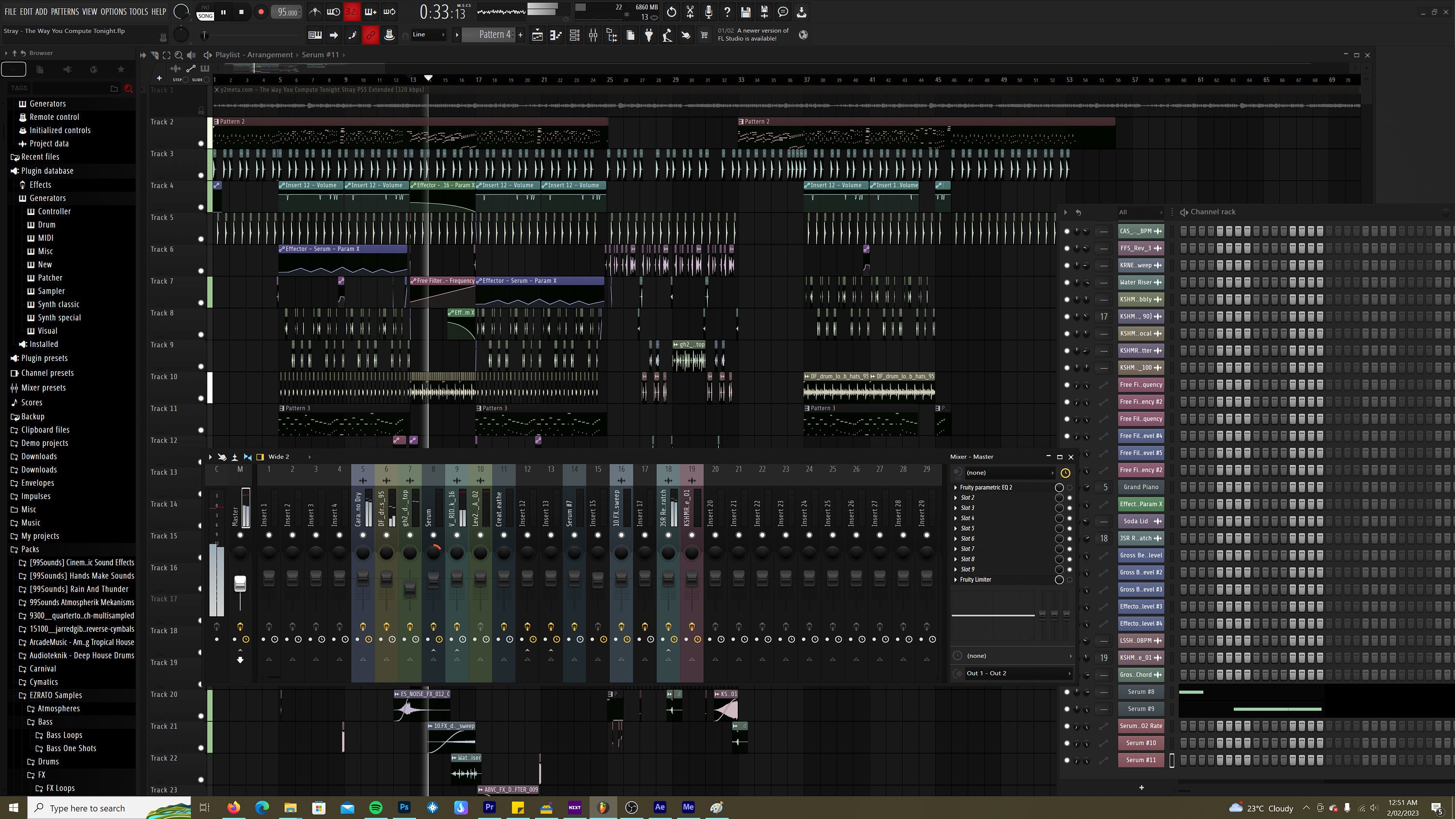Click the save new version floppy icon
Viewport: 1455px width, 819px height.
[764, 11]
